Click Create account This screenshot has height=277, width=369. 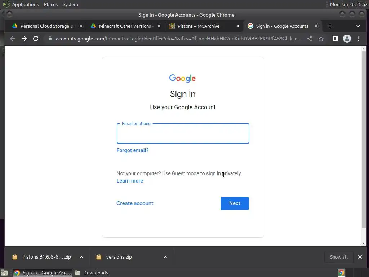coord(135,203)
